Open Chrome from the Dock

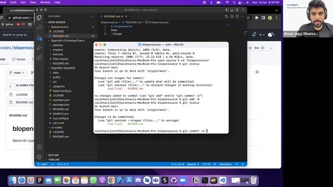coord(111,180)
